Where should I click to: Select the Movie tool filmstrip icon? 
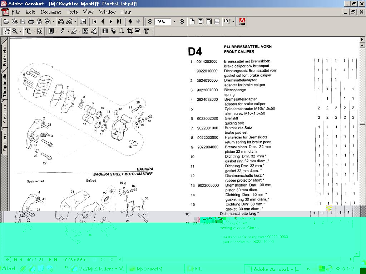tap(105, 31)
